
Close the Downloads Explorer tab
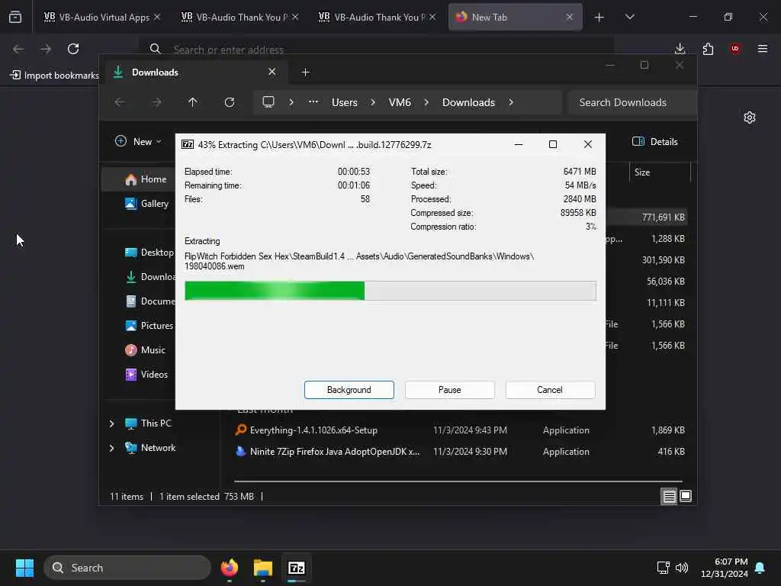tap(272, 72)
